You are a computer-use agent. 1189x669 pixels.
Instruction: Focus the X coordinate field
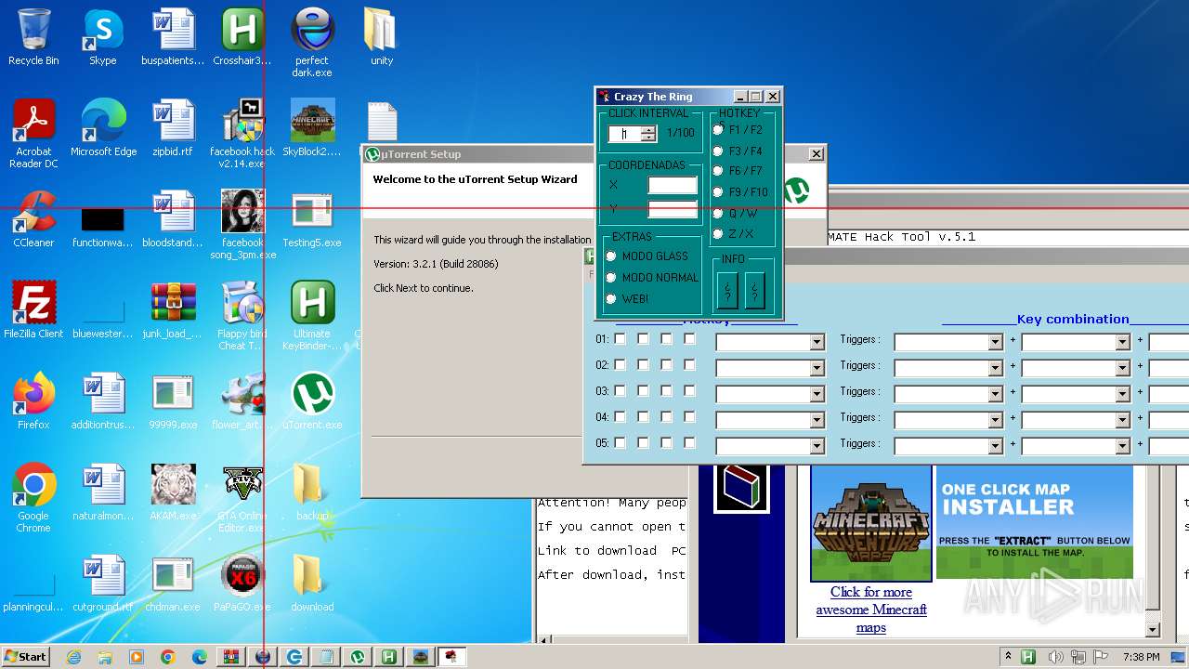click(673, 185)
